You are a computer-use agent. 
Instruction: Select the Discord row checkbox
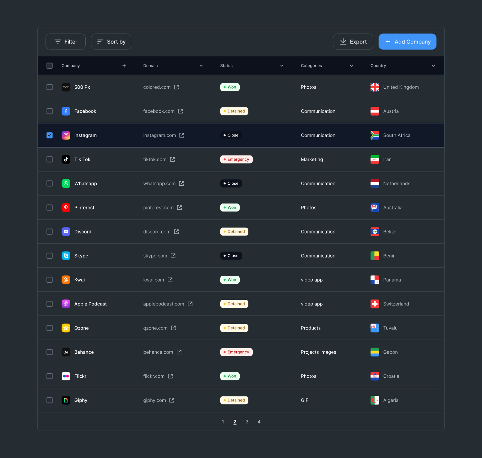point(50,232)
